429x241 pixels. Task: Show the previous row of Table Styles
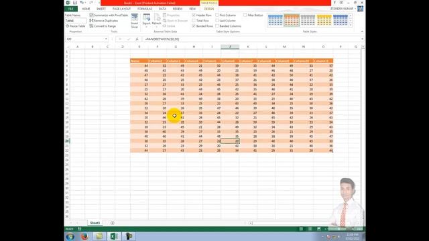pyautogui.click(x=351, y=15)
